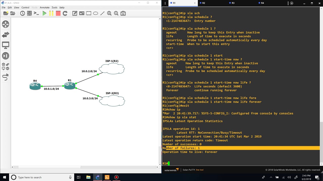Suspend all nodes with yellow pause button
Image resolution: width=323 pixels, height=181 pixels.
tap(51, 13)
